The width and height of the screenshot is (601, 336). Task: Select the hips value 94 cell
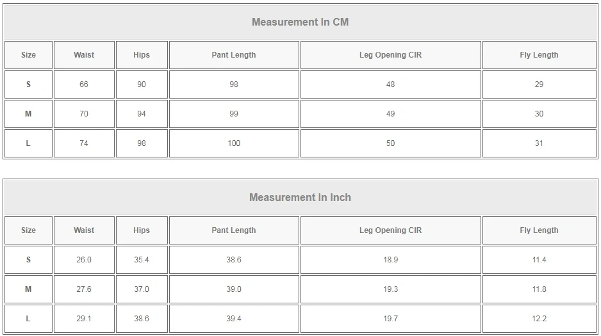point(142,114)
